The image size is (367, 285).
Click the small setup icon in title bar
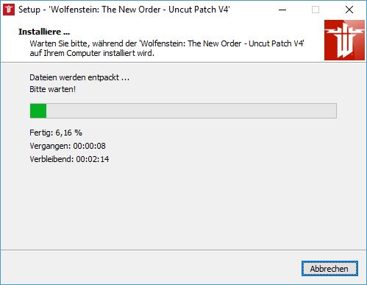[9, 10]
